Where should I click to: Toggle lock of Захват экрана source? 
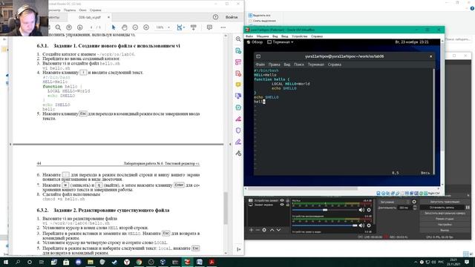pos(287,205)
